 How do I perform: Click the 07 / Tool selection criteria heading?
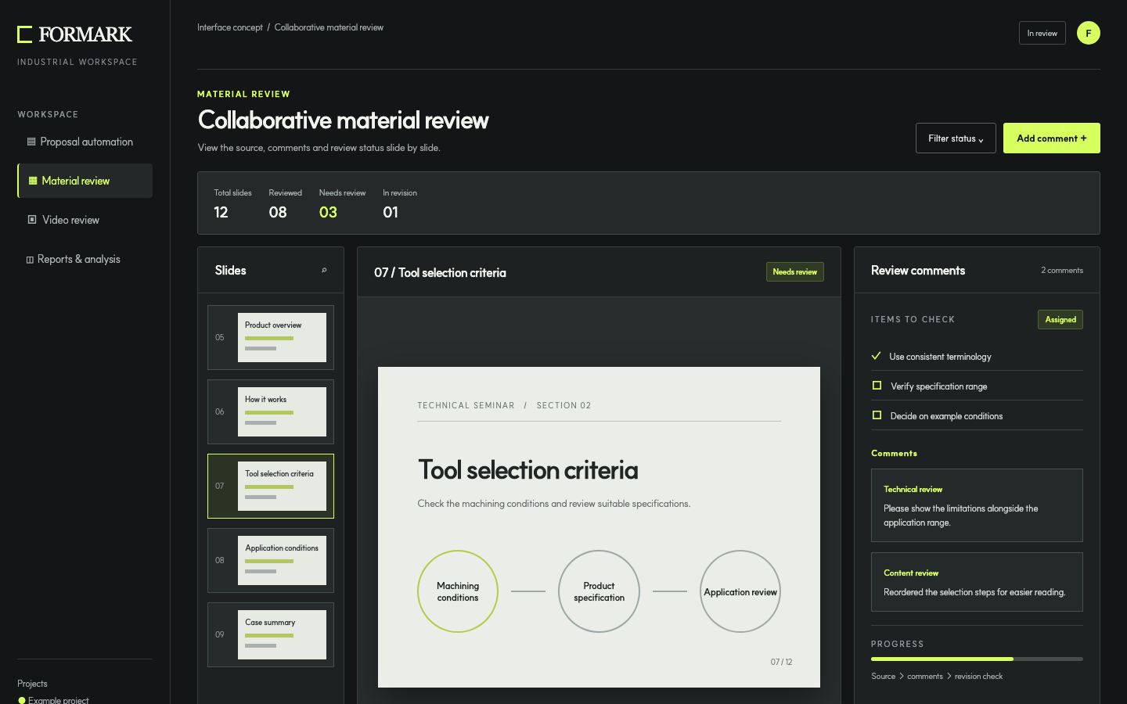tap(440, 272)
